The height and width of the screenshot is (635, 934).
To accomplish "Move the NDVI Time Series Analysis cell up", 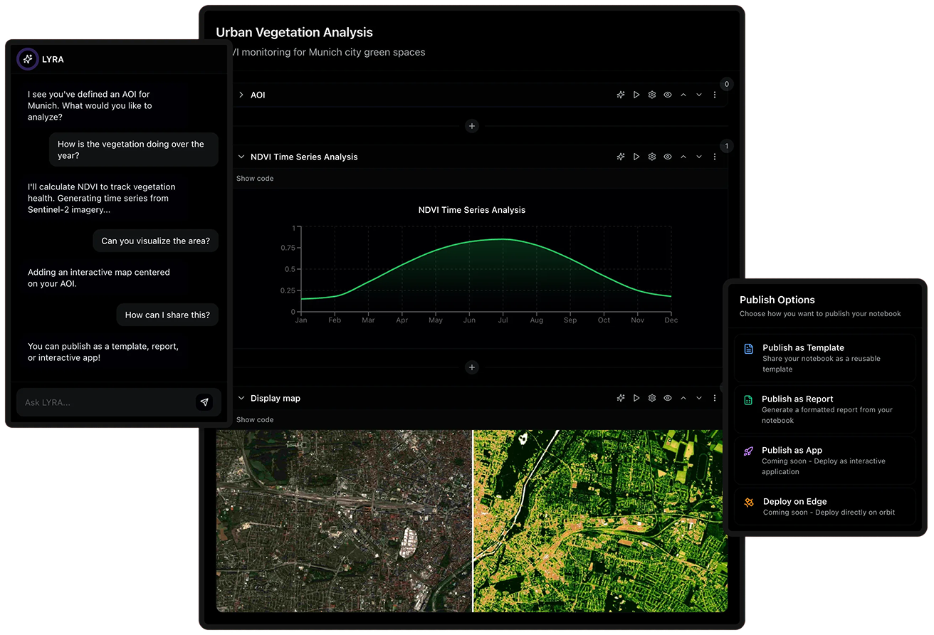I will 683,156.
